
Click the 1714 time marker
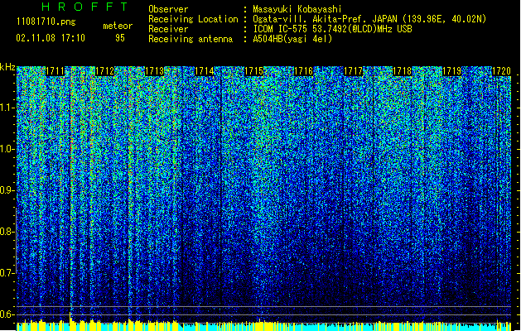tap(204, 71)
